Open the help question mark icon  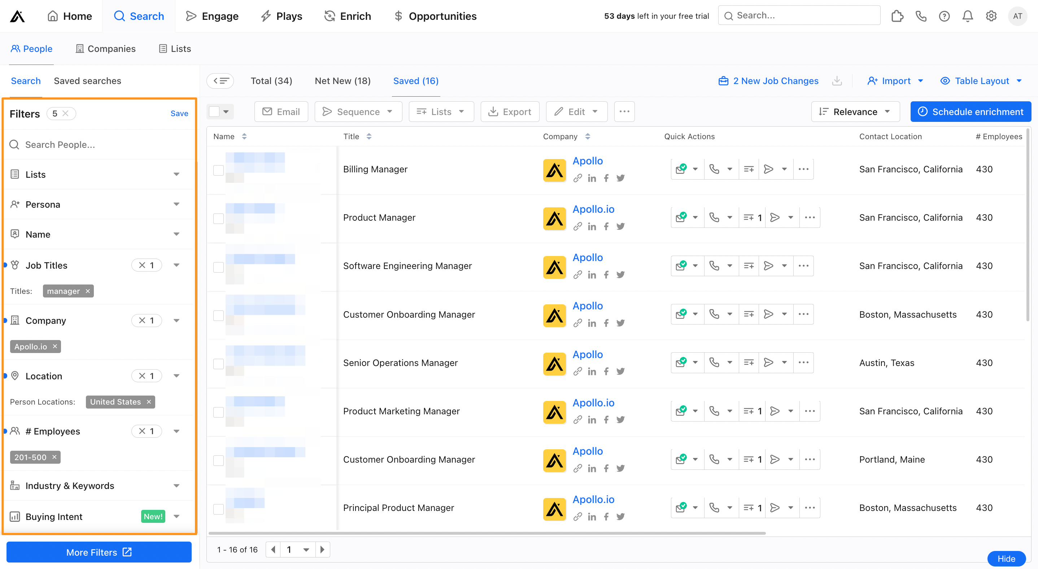(944, 16)
